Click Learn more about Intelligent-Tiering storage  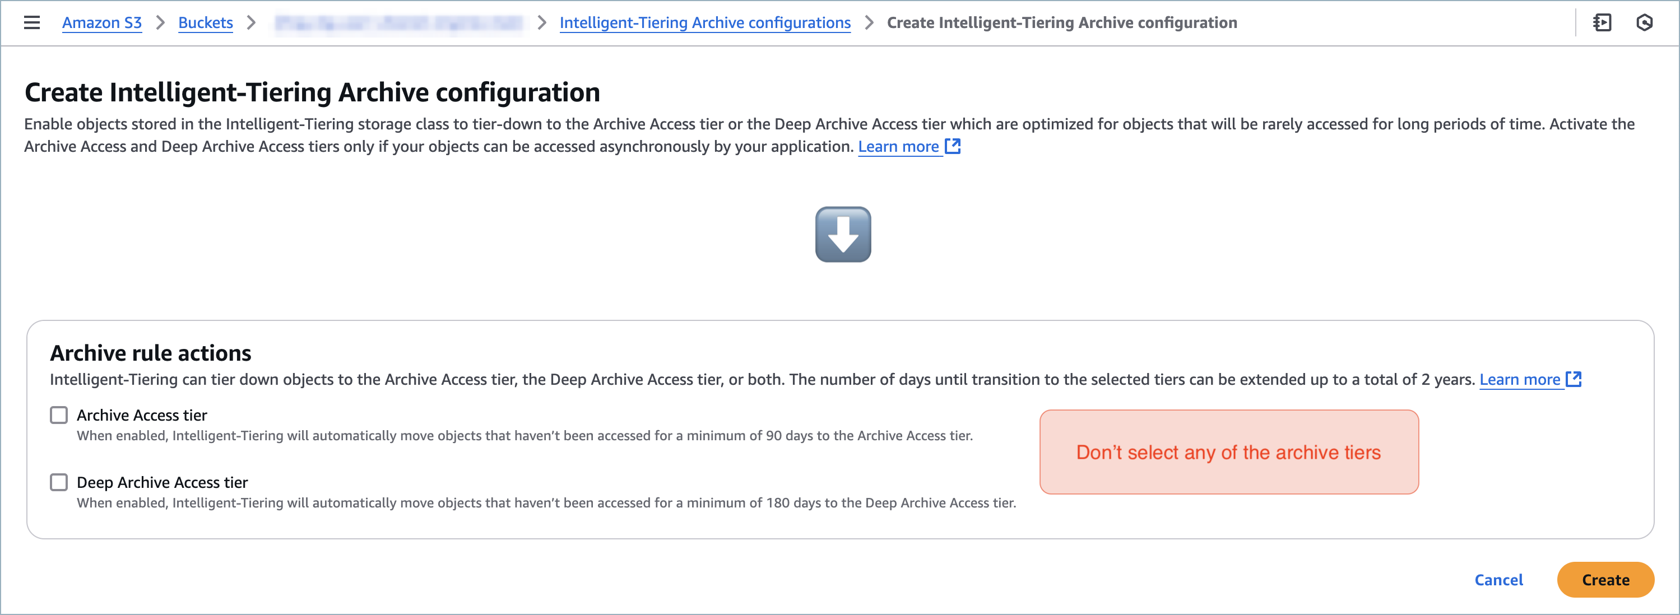coord(900,146)
